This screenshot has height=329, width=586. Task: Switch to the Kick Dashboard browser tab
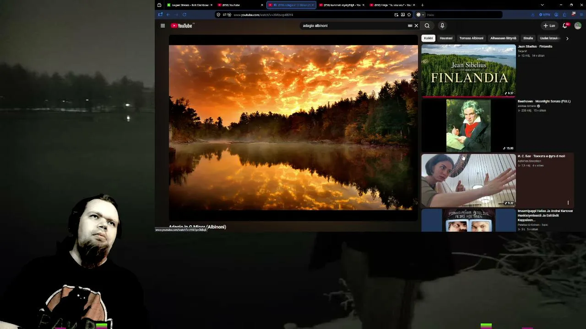click(190, 5)
